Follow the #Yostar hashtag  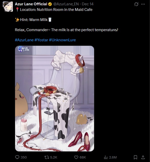[x=41, y=40]
